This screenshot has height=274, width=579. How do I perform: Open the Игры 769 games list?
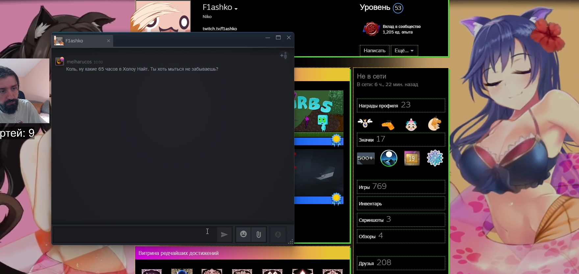point(401,187)
